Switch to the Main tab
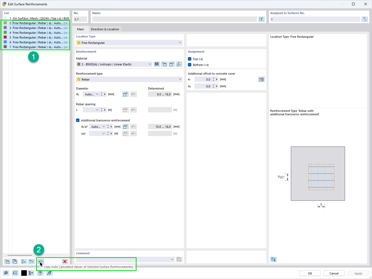 [x=81, y=29]
